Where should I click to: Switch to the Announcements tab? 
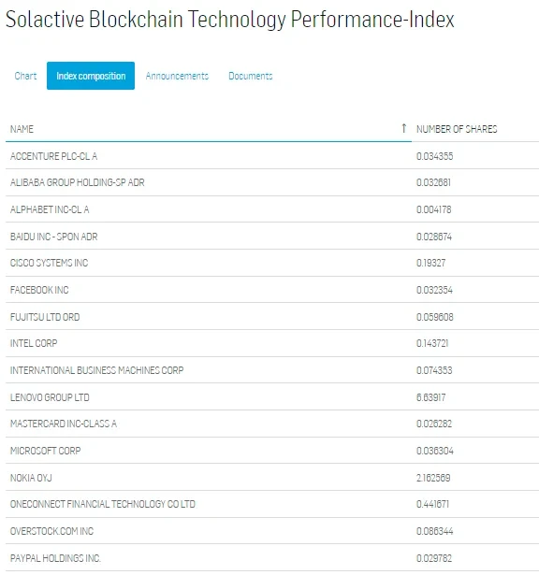(177, 76)
